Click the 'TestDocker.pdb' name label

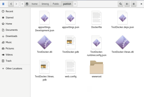pos(70,52)
